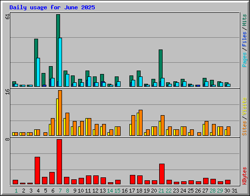
Task: Click the cyan Pages bar for day 4
Action: [x=38, y=72]
